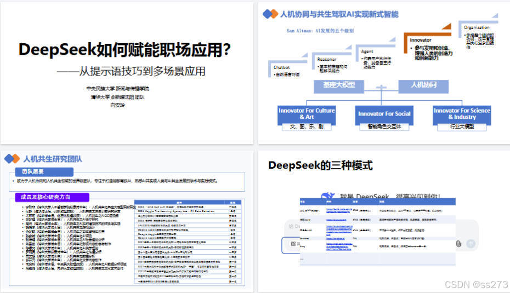The image size is (510, 293).
Task: Open the three-line hyperlink in last table row
Action: click(339, 246)
